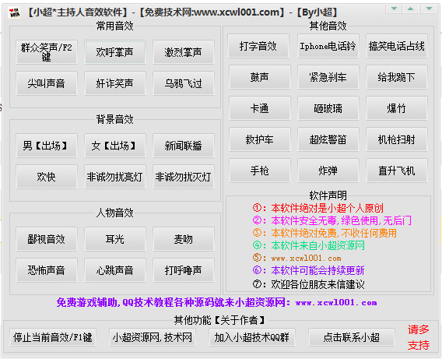Screen dimensions: 442x359
Task: Play the 救护车 ambulance siren
Action: (260, 139)
